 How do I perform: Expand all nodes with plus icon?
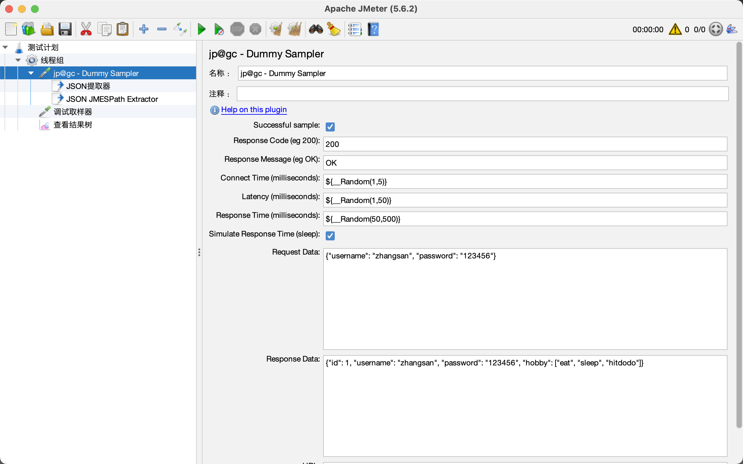(x=144, y=29)
